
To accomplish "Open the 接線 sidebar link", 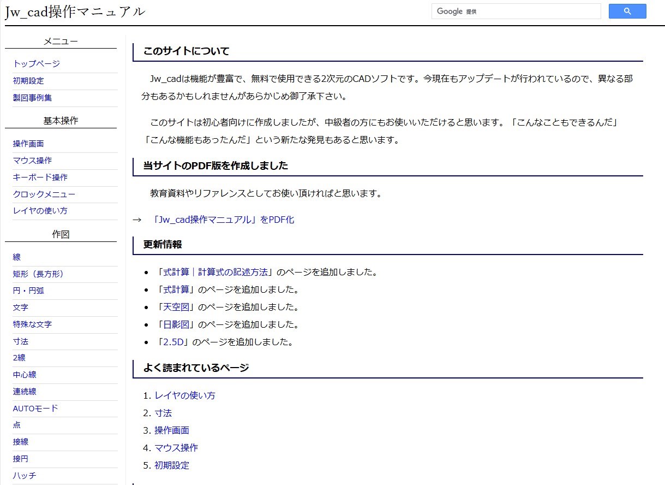I will tap(21, 442).
